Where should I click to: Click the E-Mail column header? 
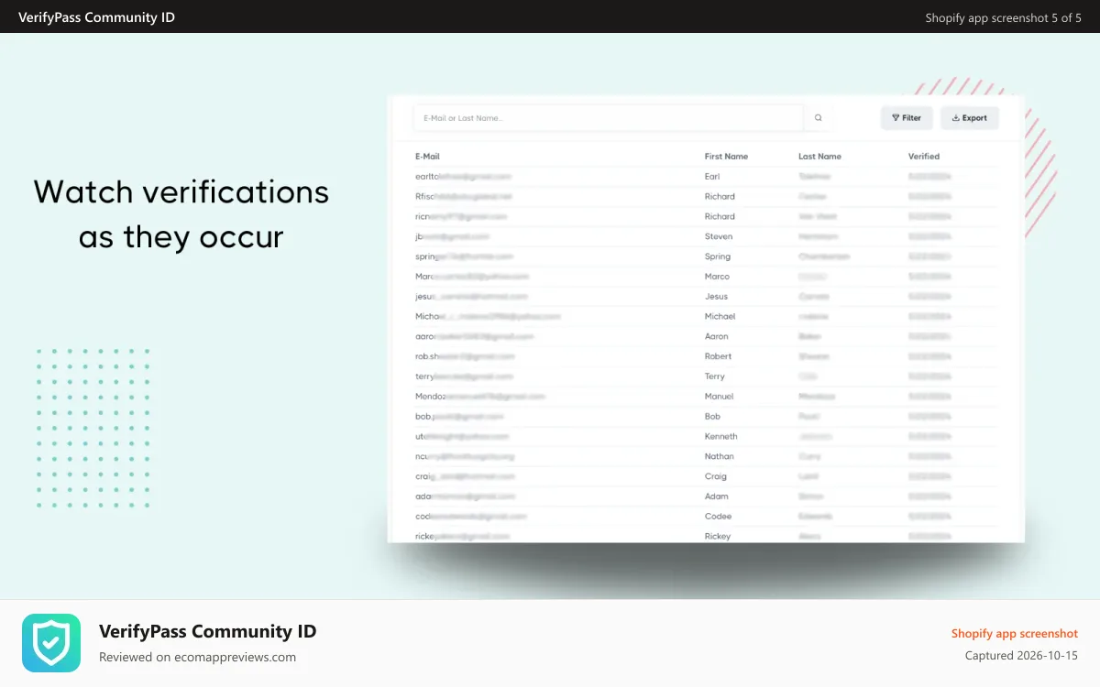click(427, 157)
